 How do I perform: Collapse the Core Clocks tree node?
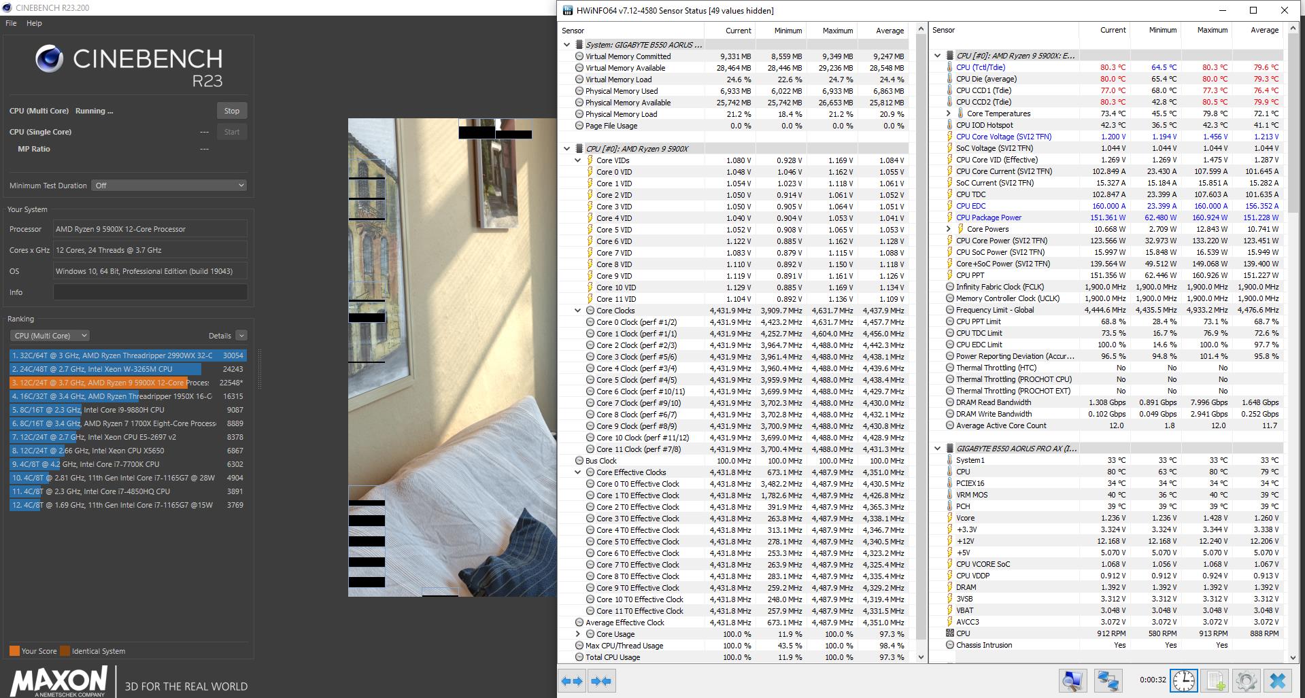(578, 311)
